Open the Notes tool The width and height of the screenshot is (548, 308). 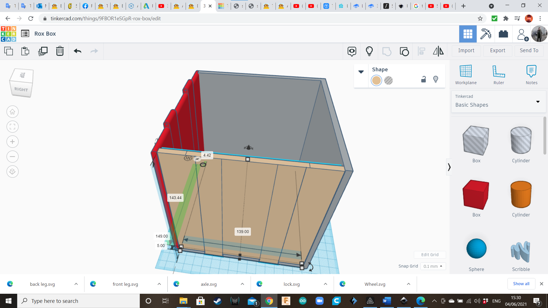(x=531, y=74)
